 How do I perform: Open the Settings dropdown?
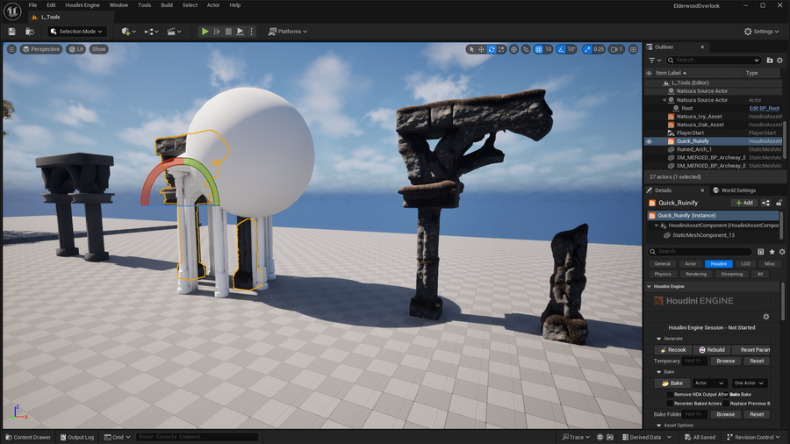coord(761,32)
